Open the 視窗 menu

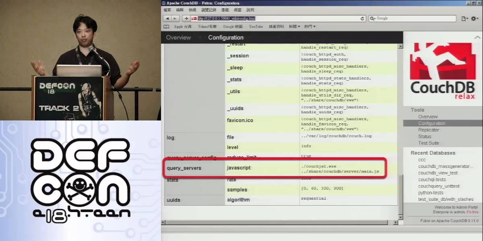pos(237,10)
